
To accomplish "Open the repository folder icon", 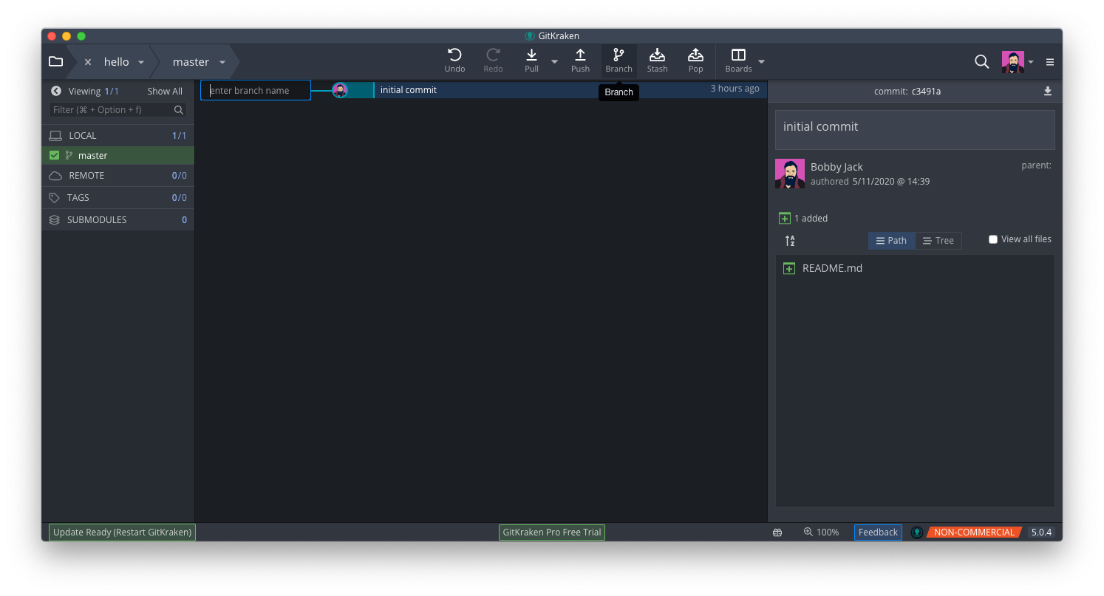I will (55, 61).
